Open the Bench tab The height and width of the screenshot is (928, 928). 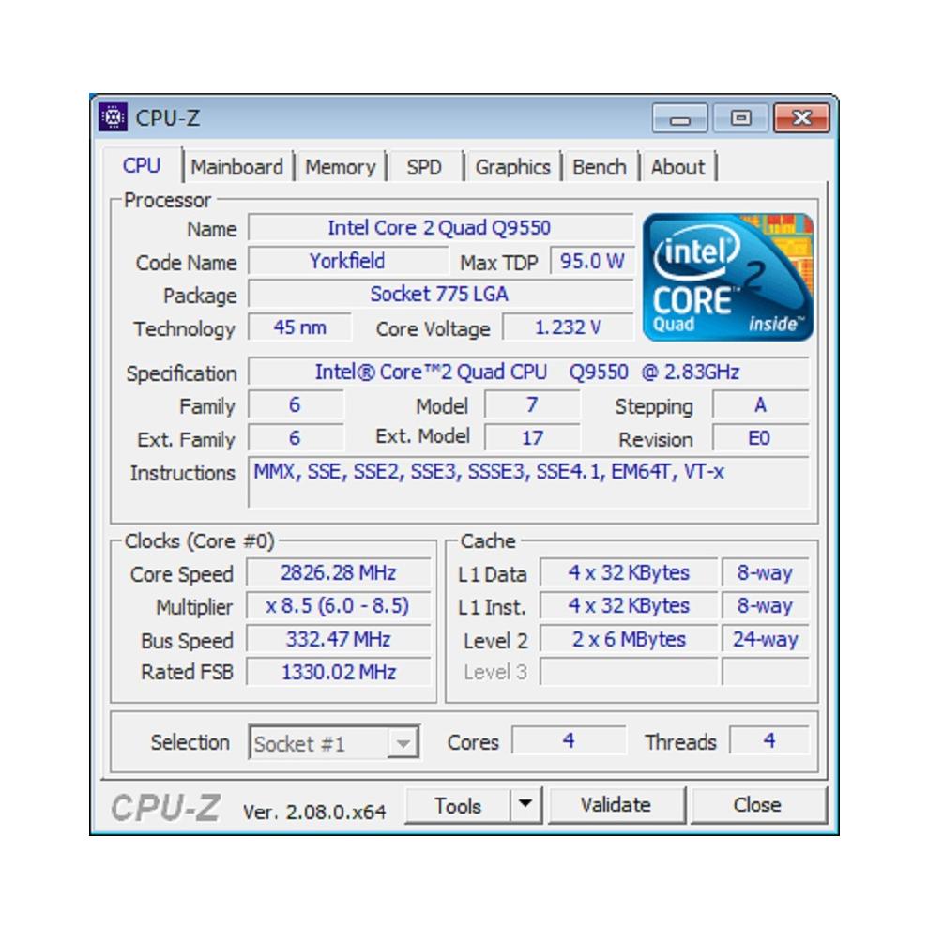point(599,167)
